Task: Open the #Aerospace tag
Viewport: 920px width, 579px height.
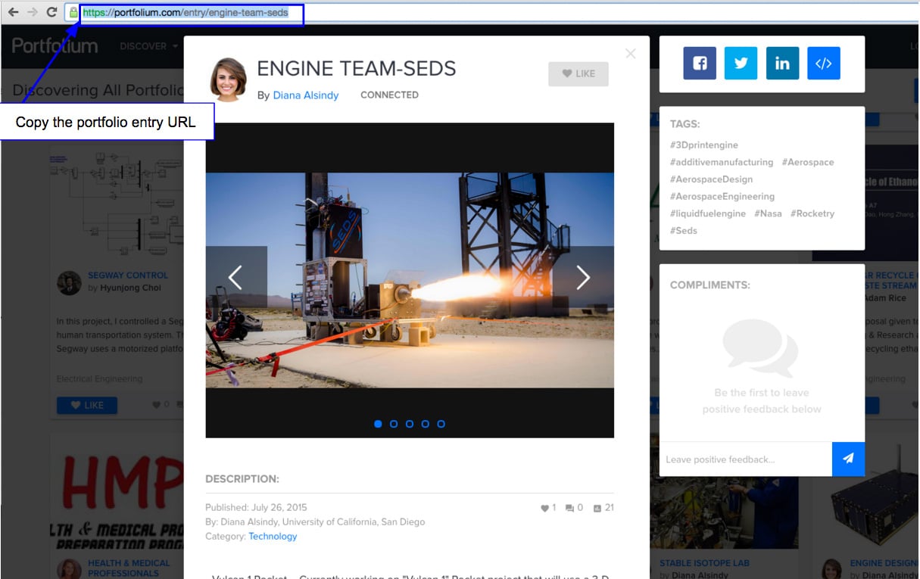Action: point(808,162)
